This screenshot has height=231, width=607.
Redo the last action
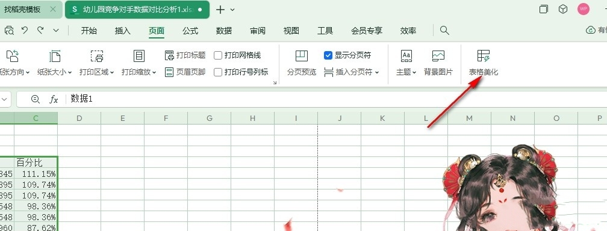40,30
